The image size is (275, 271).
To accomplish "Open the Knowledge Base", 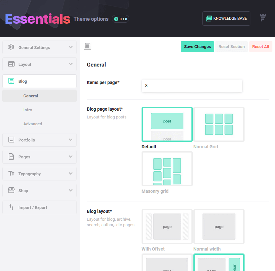I will [226, 18].
